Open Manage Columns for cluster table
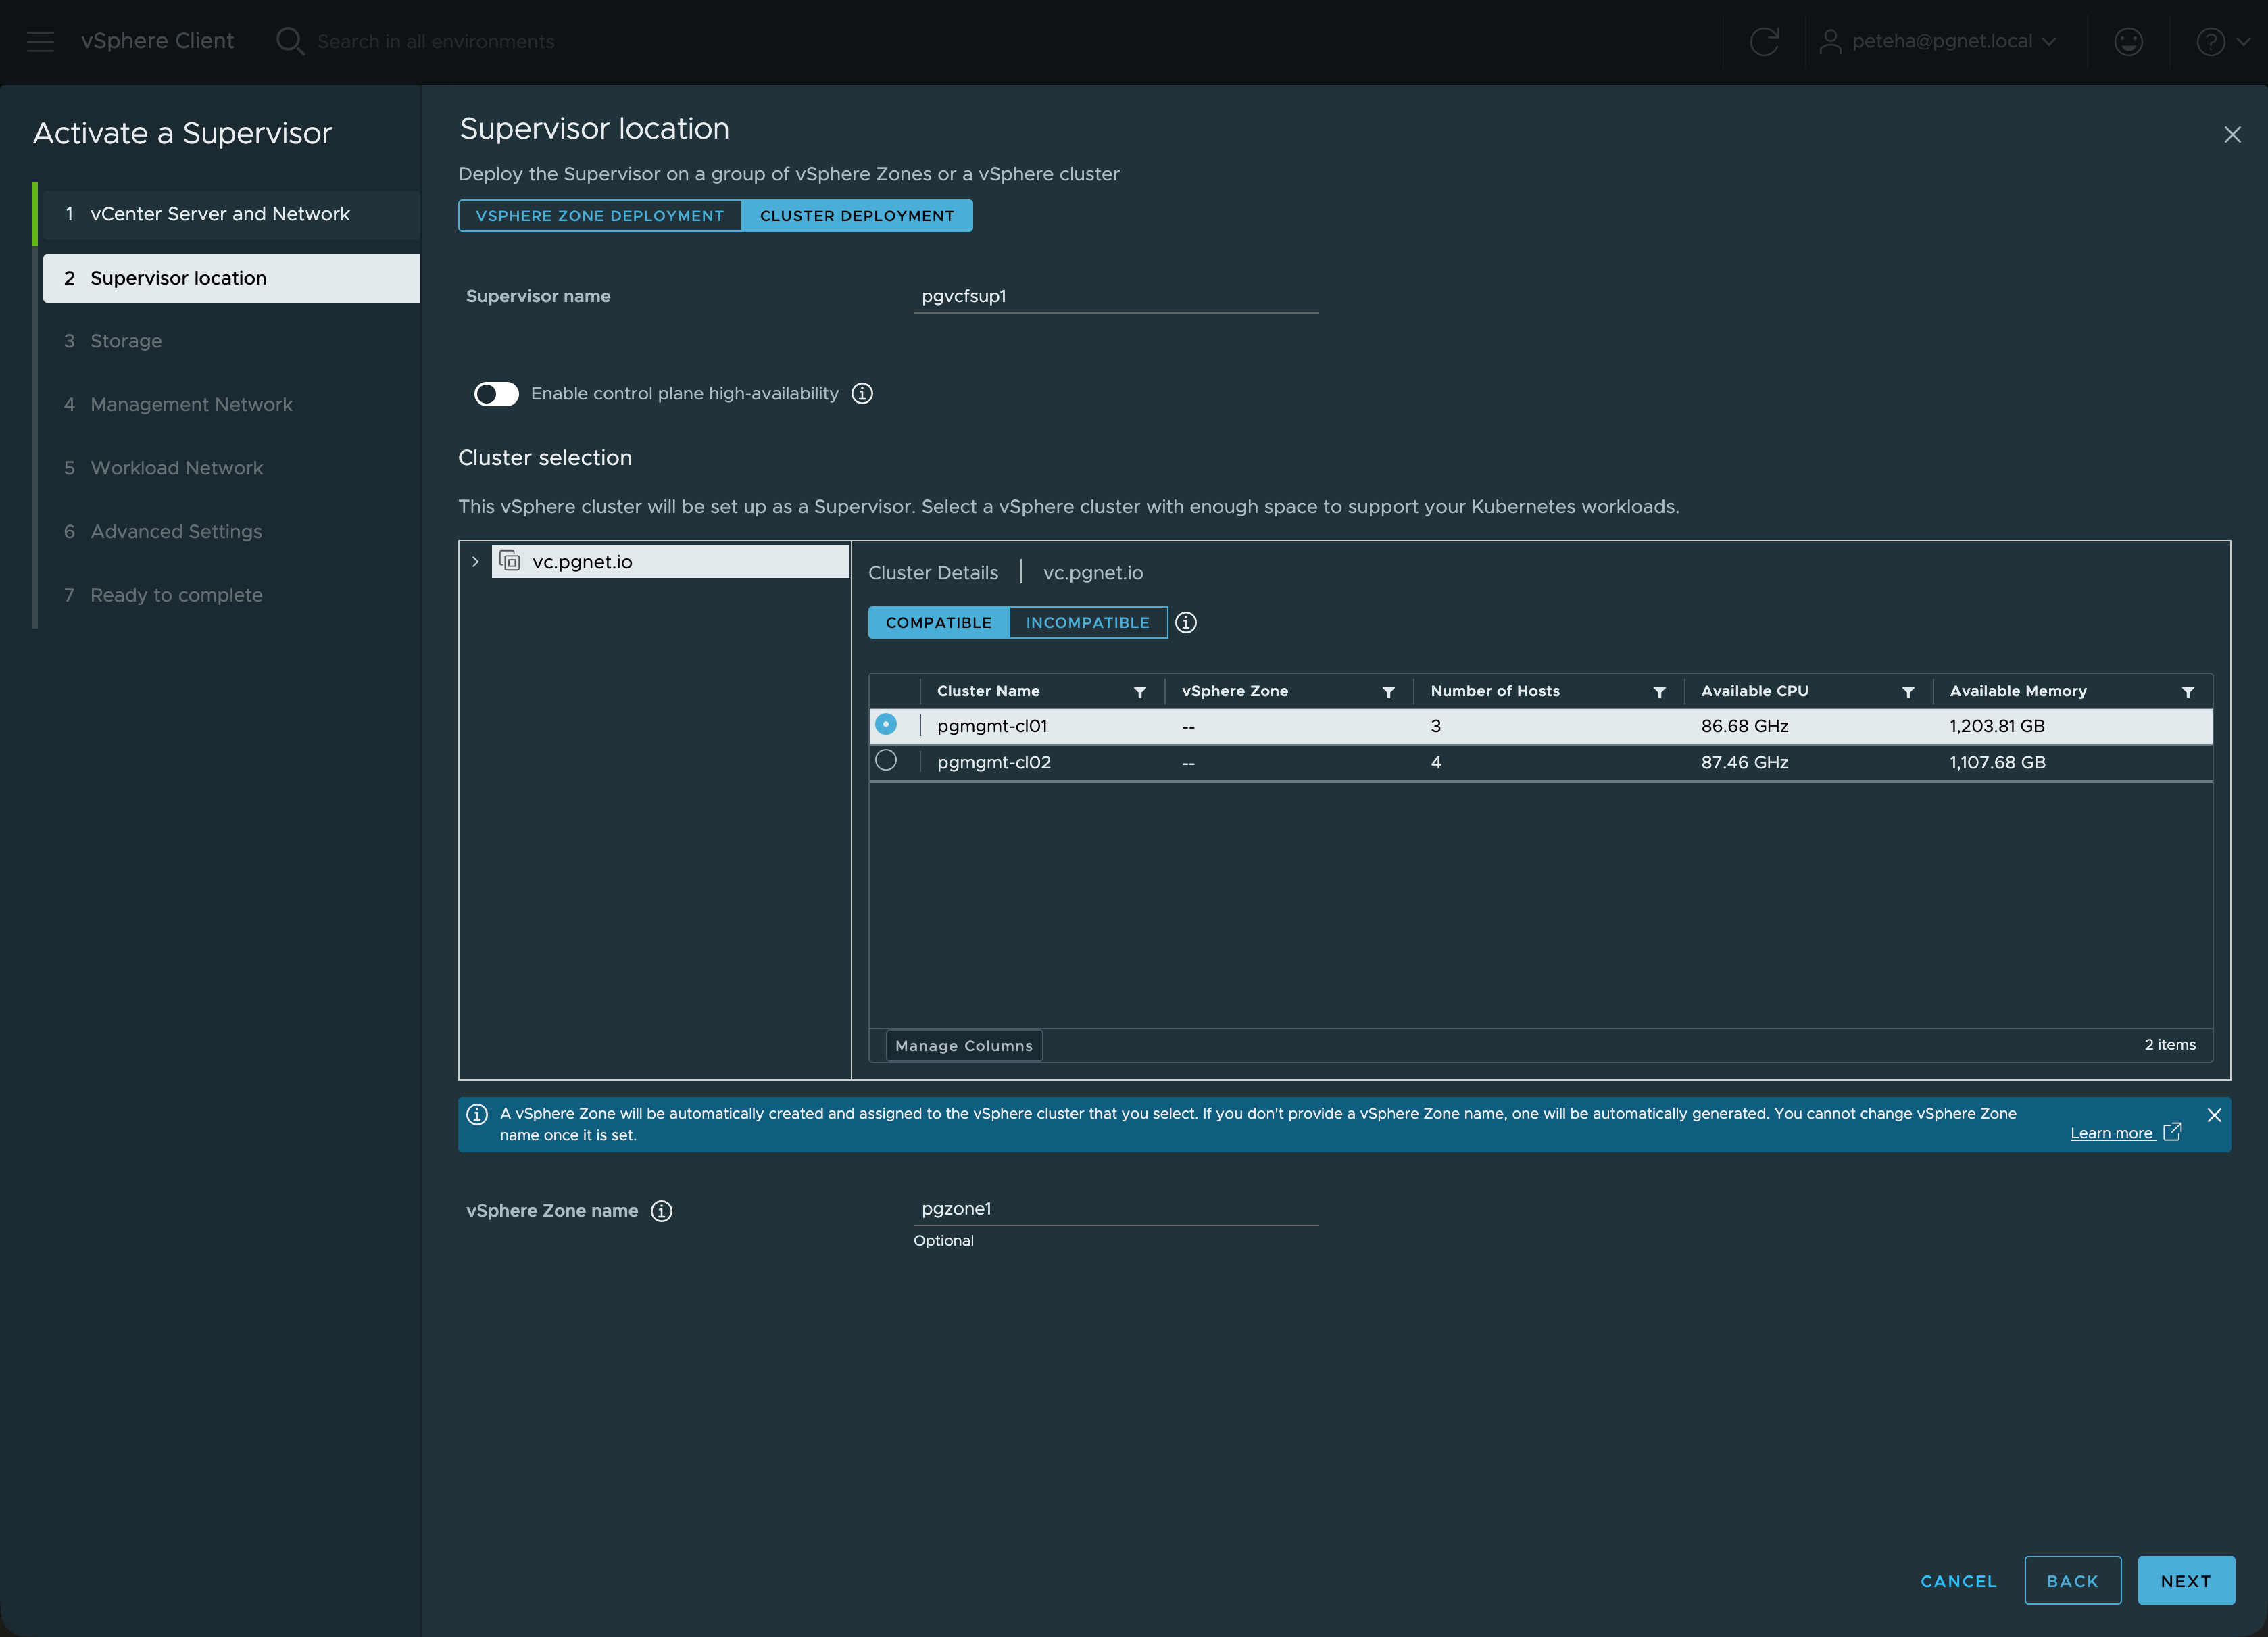Screen dimensions: 2268x1637 click(x=964, y=1046)
